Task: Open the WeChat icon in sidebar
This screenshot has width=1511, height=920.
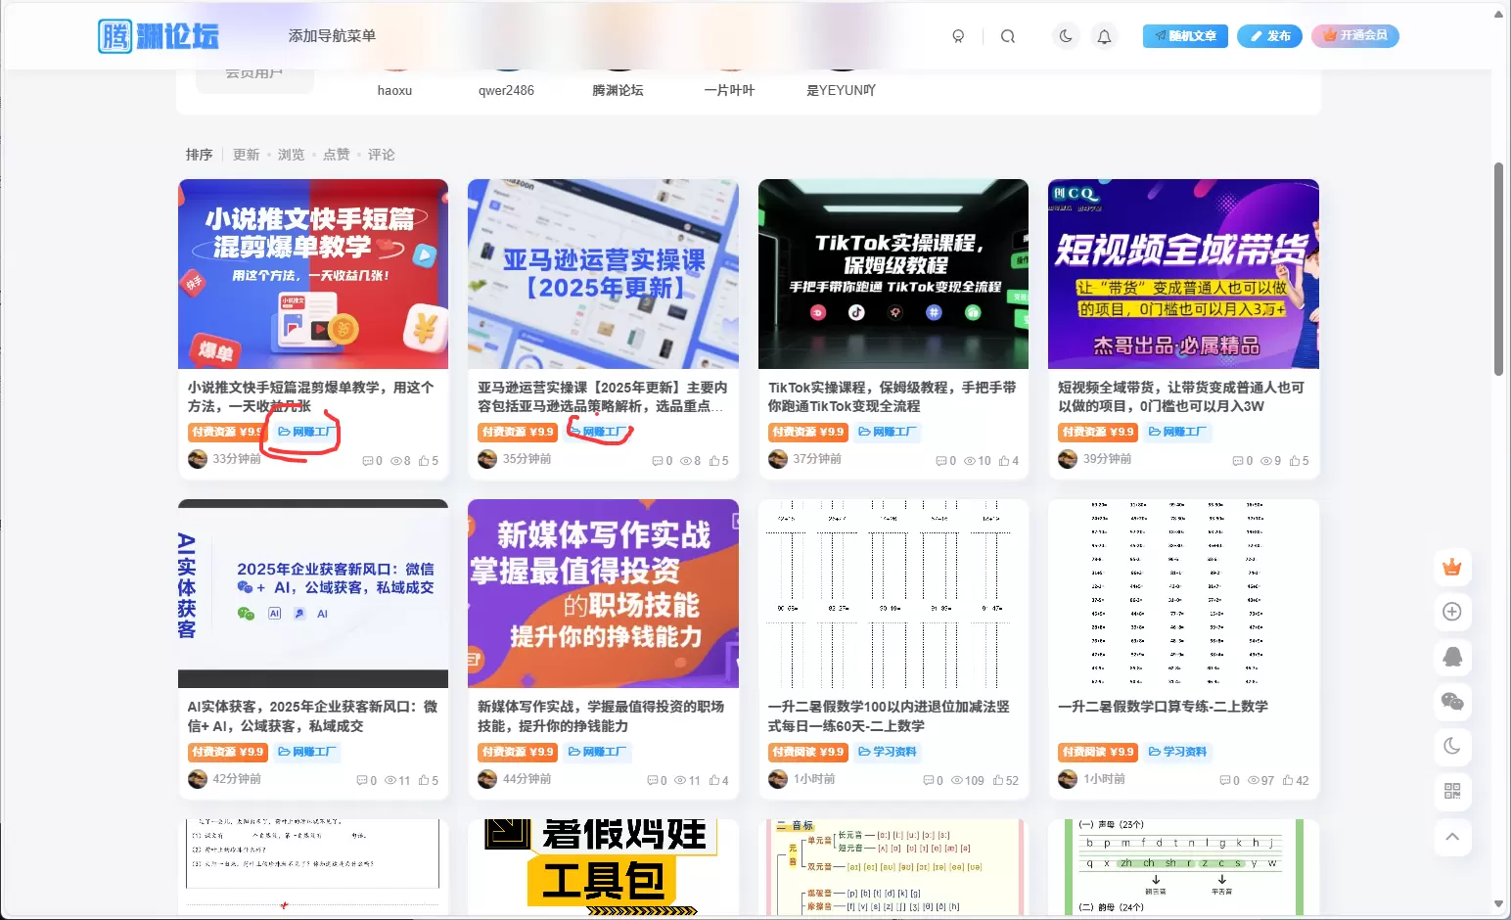Action: tap(1452, 701)
